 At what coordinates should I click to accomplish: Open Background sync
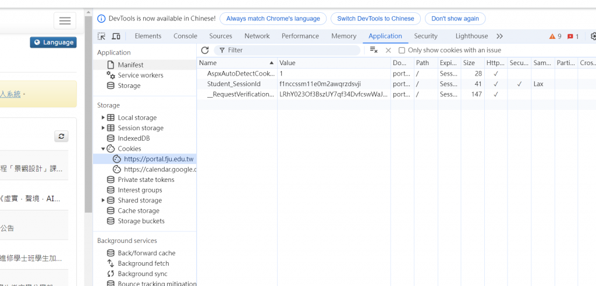144,274
